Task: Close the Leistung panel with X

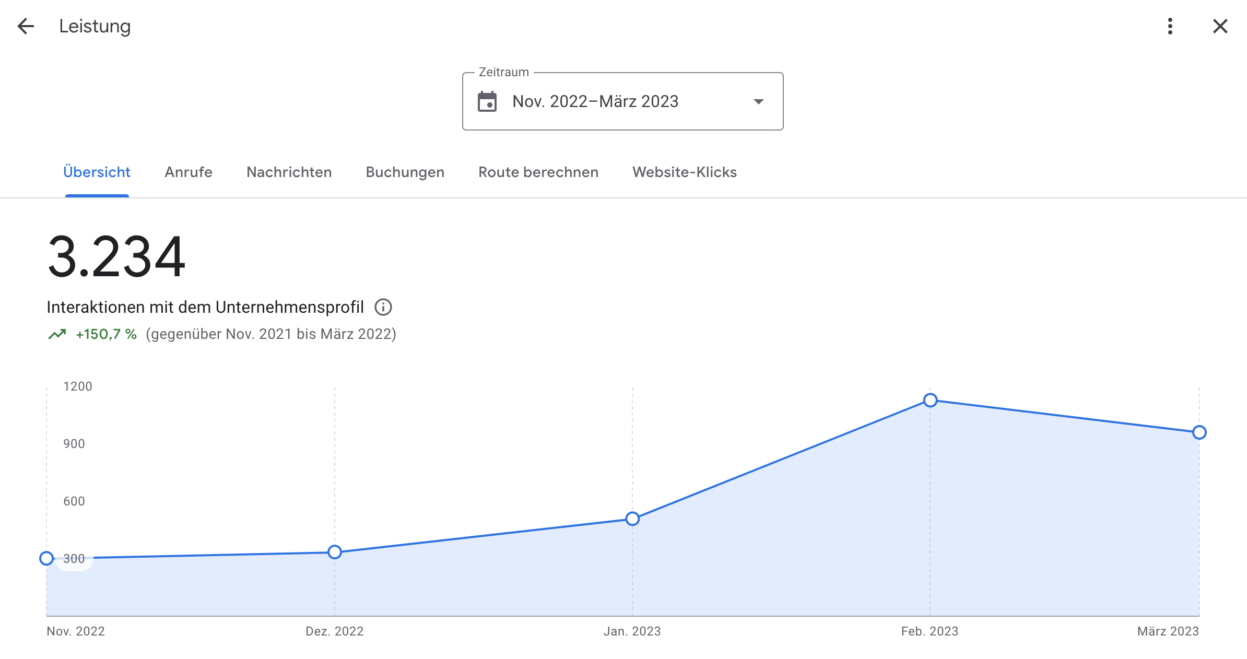Action: click(1220, 26)
